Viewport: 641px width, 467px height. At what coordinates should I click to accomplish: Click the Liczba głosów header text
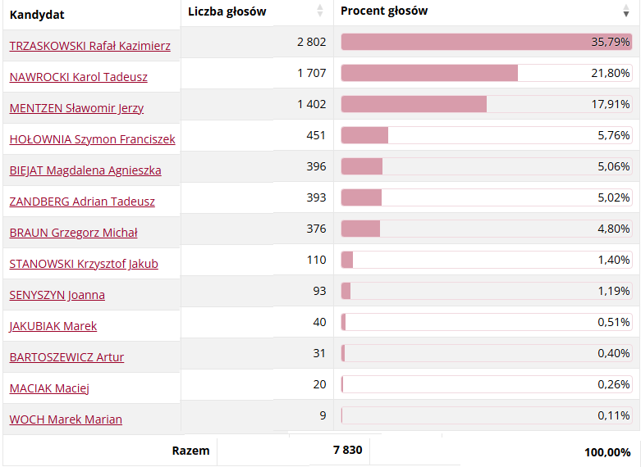(x=227, y=11)
